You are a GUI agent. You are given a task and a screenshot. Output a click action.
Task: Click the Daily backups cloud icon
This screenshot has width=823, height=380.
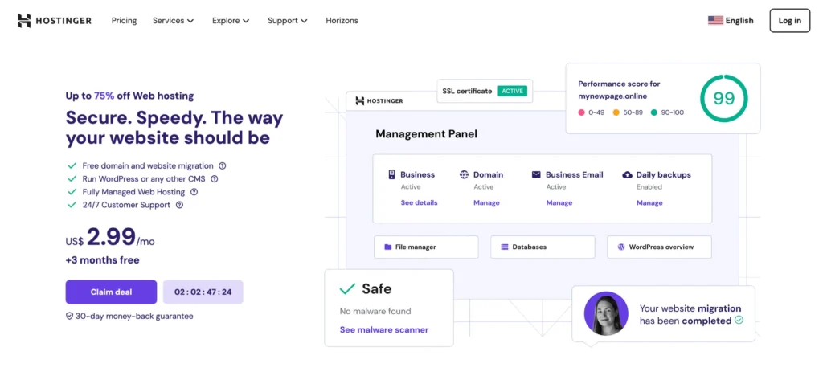[628, 174]
